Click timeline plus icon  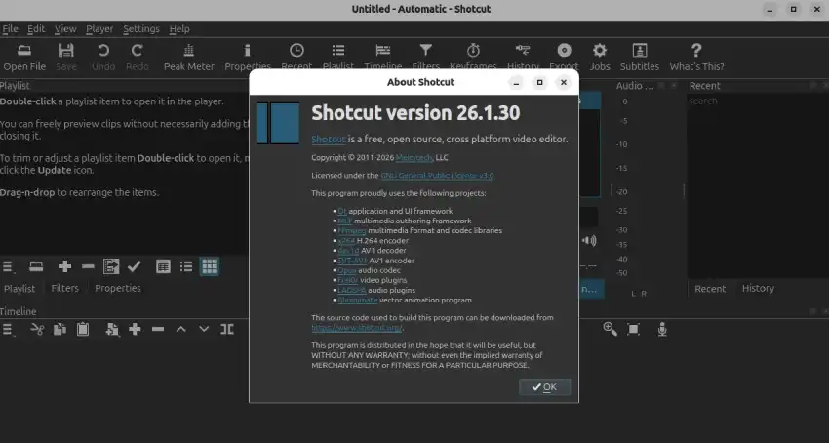pyautogui.click(x=135, y=329)
